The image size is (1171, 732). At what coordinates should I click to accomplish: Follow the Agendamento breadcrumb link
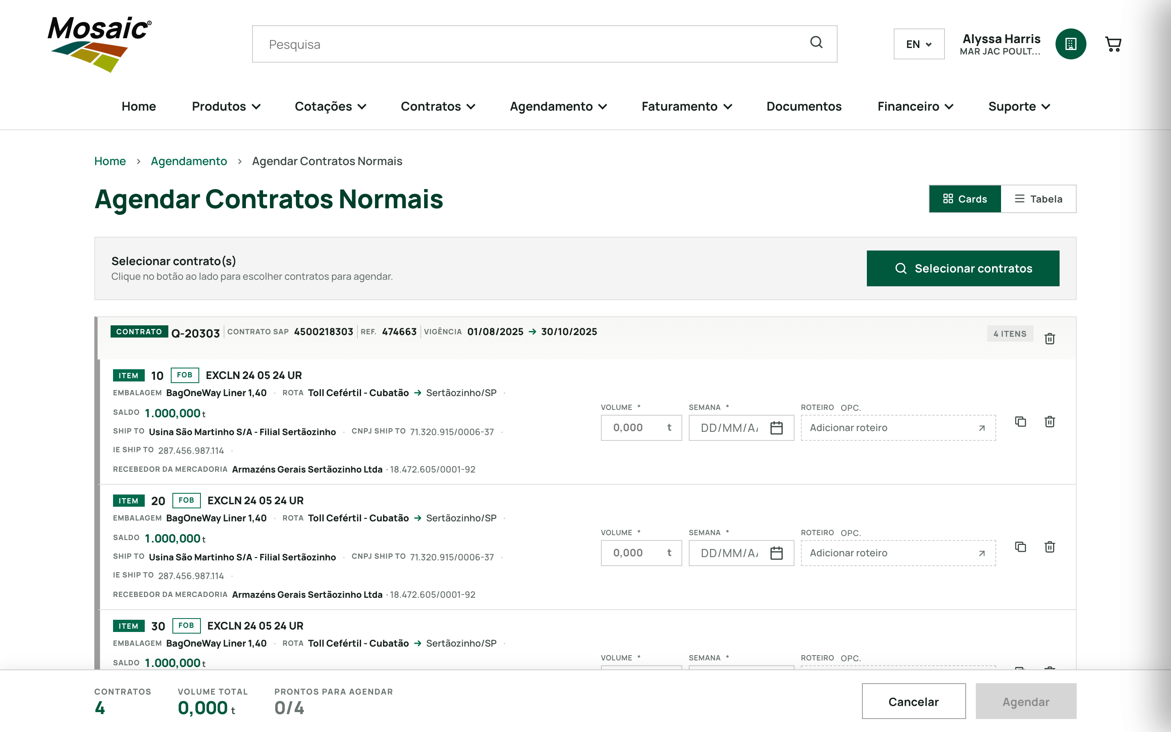(x=189, y=161)
